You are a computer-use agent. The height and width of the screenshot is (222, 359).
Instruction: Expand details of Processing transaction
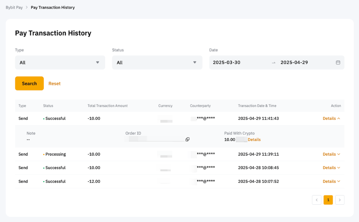331,154
